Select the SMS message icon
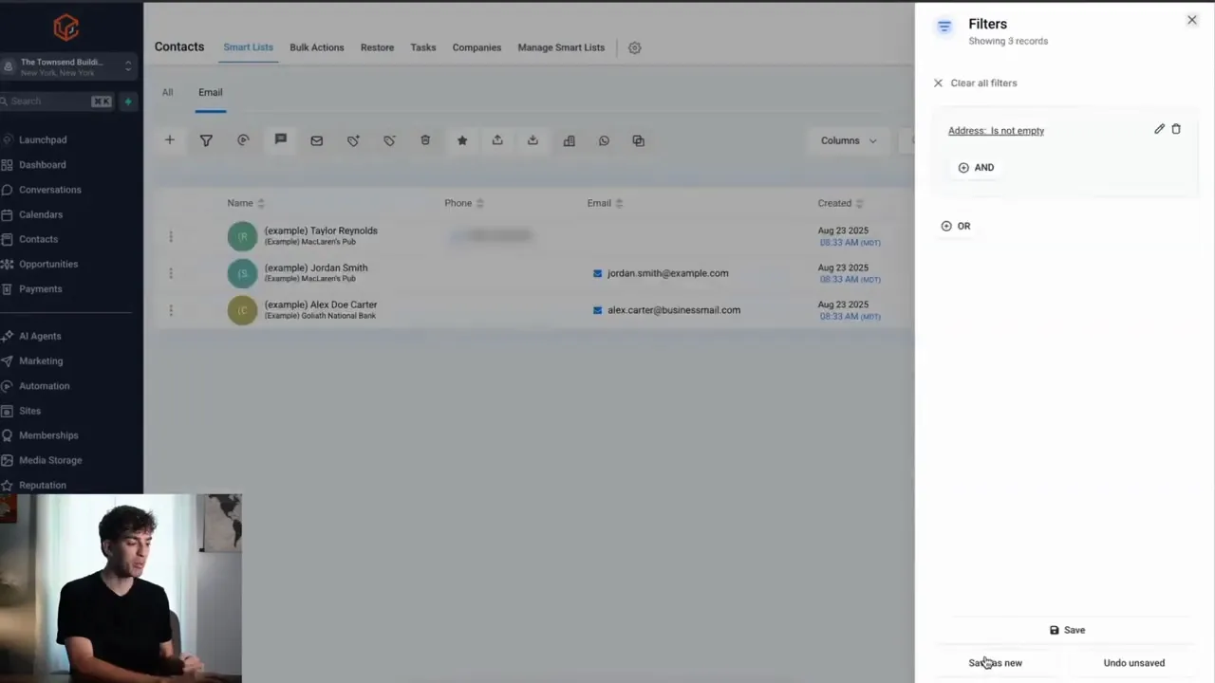 [280, 140]
